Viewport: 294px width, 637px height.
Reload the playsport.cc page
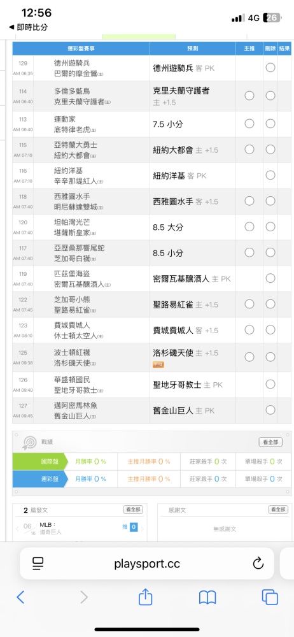258,563
